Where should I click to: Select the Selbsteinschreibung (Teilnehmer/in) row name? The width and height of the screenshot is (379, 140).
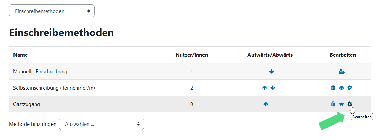(54, 88)
